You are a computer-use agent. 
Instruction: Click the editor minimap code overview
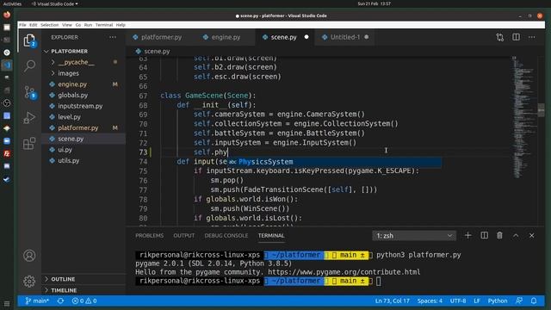(x=523, y=116)
